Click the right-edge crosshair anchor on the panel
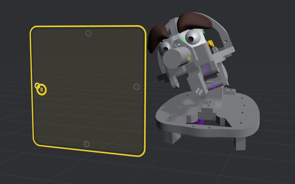The width and height of the screenshot is (295, 184). click(136, 87)
